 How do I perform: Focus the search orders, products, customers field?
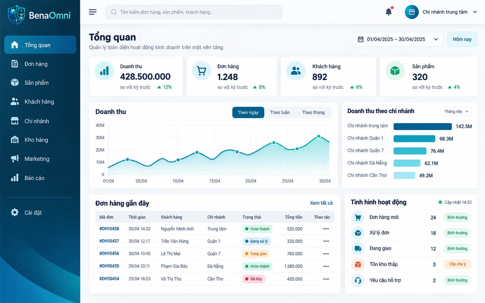pos(194,12)
